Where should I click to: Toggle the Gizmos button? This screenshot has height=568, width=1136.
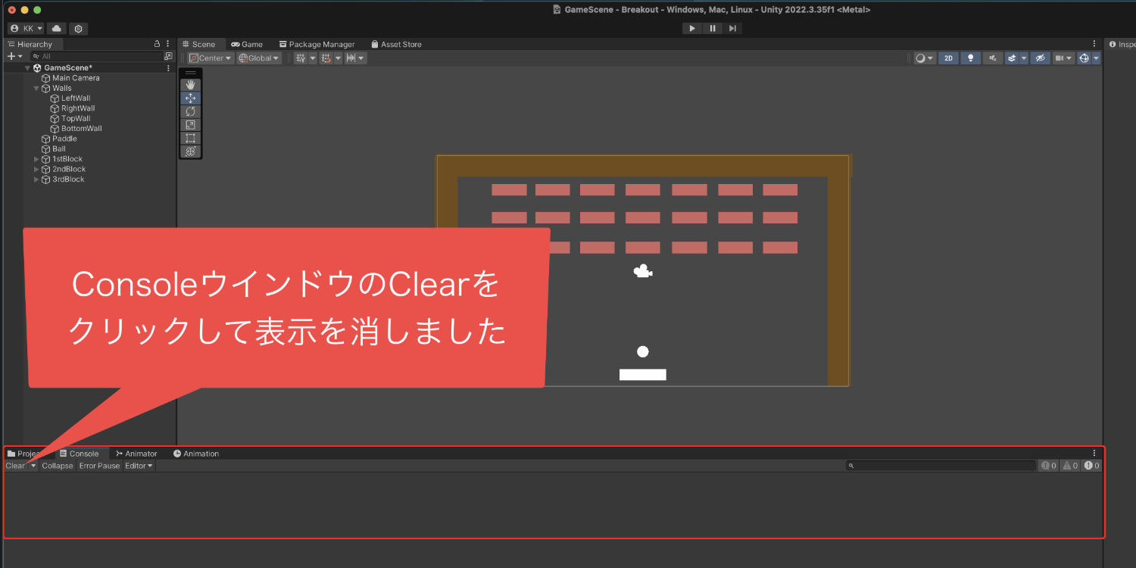tap(1084, 58)
